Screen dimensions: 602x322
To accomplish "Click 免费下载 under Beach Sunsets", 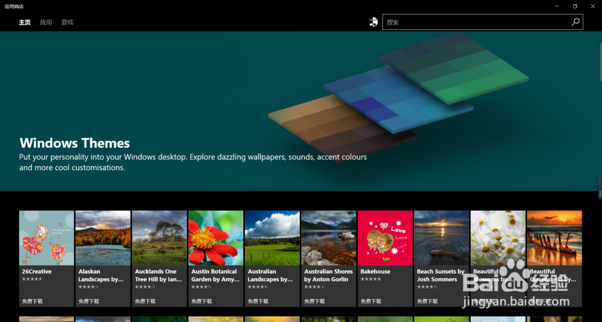I will tap(427, 302).
